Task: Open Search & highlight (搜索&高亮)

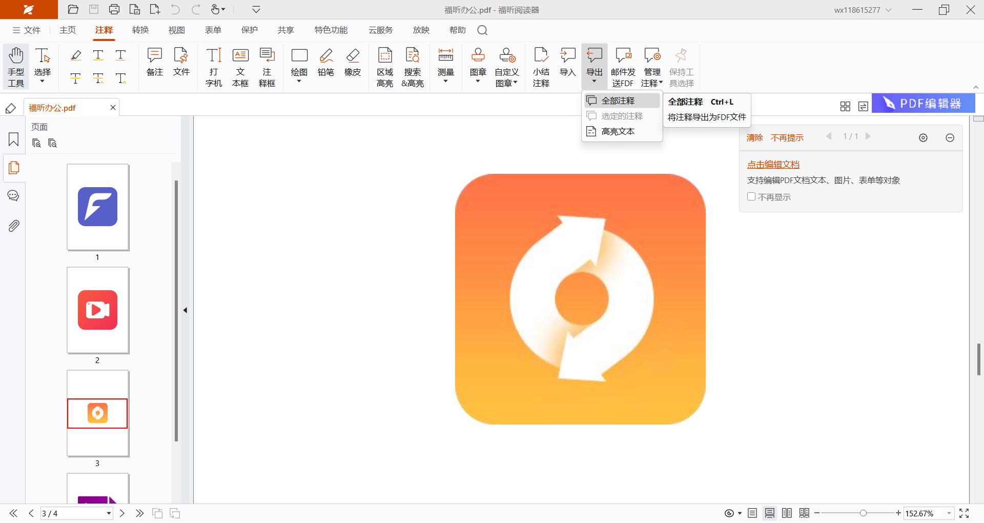Action: pos(413,67)
